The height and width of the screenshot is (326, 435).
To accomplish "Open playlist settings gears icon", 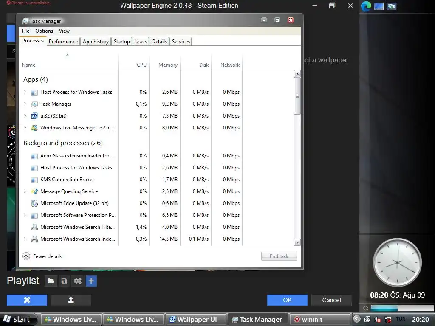I will [78, 281].
